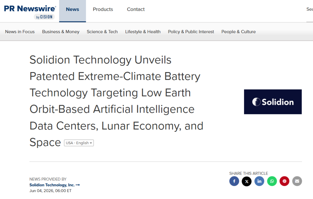This screenshot has width=313, height=199.
Task: Expand Business & Money category
Action: [61, 32]
